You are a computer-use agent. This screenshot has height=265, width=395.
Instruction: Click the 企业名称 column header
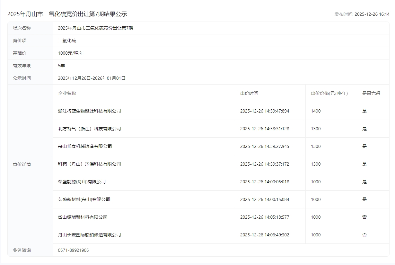click(x=67, y=93)
